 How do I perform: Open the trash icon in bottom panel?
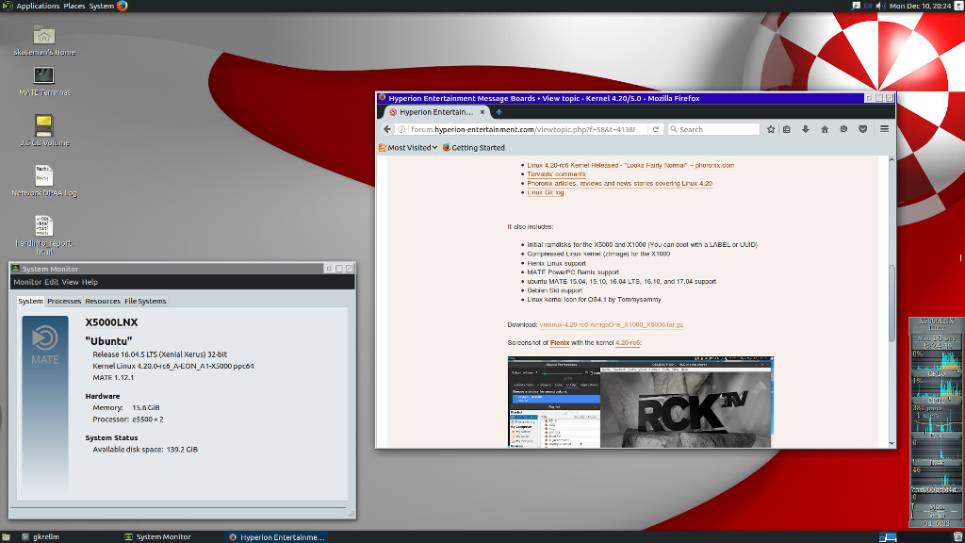pos(958,536)
